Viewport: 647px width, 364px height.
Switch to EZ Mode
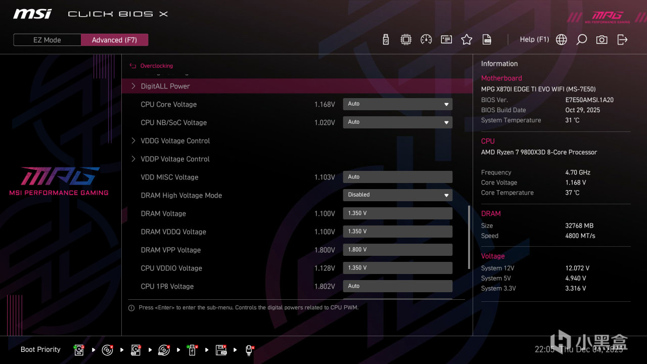pos(47,40)
